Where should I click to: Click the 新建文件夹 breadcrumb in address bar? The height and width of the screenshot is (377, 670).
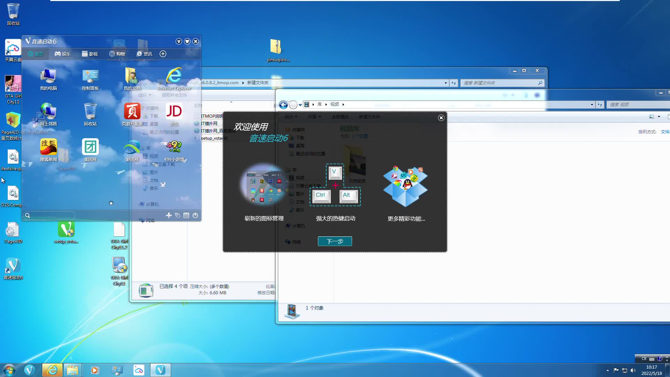[258, 83]
